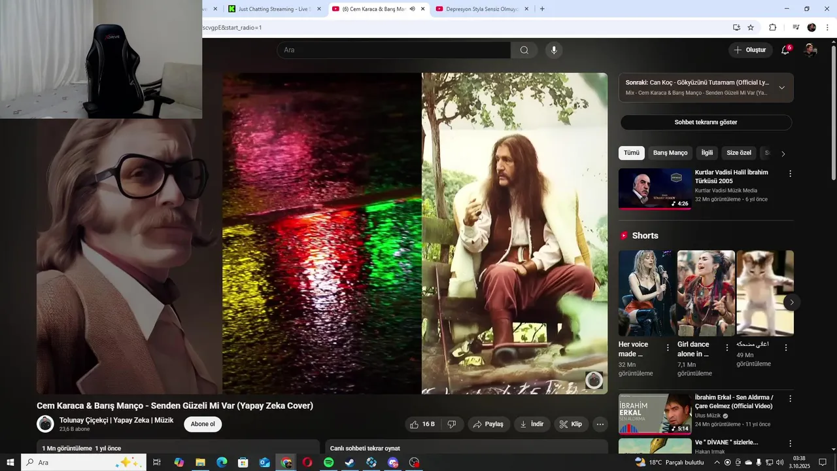Select the Barış Manço filter chip
This screenshot has height=471, width=837.
(x=670, y=153)
